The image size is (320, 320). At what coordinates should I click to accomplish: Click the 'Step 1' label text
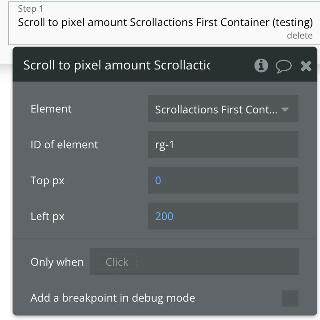coord(30,9)
